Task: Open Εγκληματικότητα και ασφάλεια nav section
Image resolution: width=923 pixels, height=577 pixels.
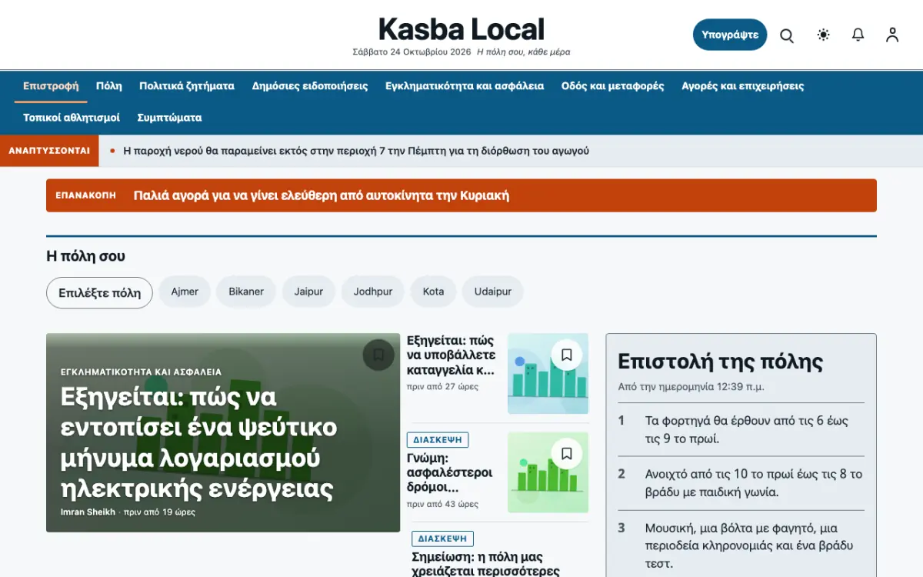Action: [x=465, y=86]
